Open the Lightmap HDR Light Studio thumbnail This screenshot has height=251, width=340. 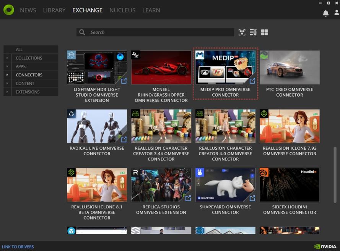[97, 67]
